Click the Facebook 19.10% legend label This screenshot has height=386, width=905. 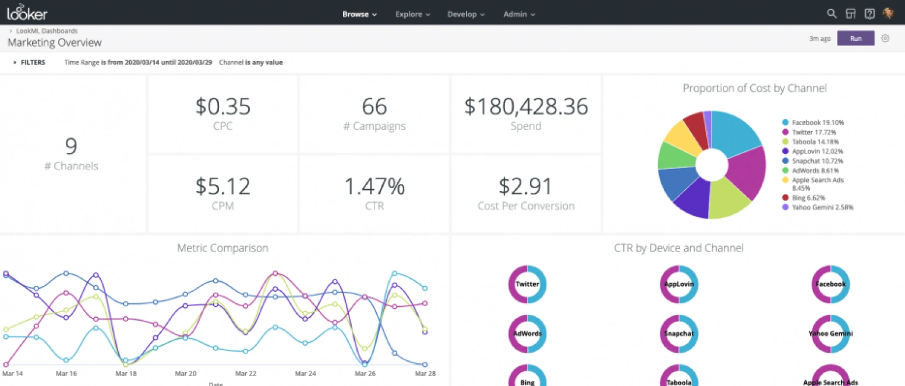pos(818,123)
